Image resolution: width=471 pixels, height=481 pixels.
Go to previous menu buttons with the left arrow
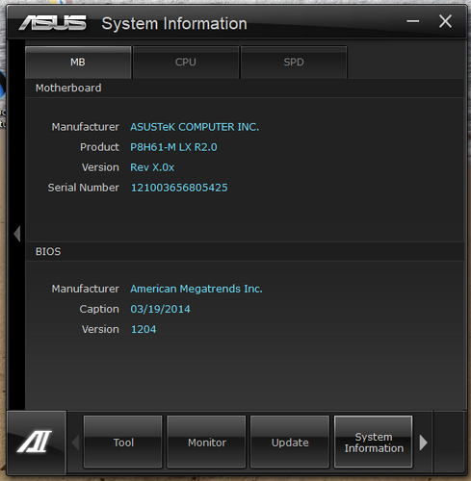pyautogui.click(x=76, y=443)
